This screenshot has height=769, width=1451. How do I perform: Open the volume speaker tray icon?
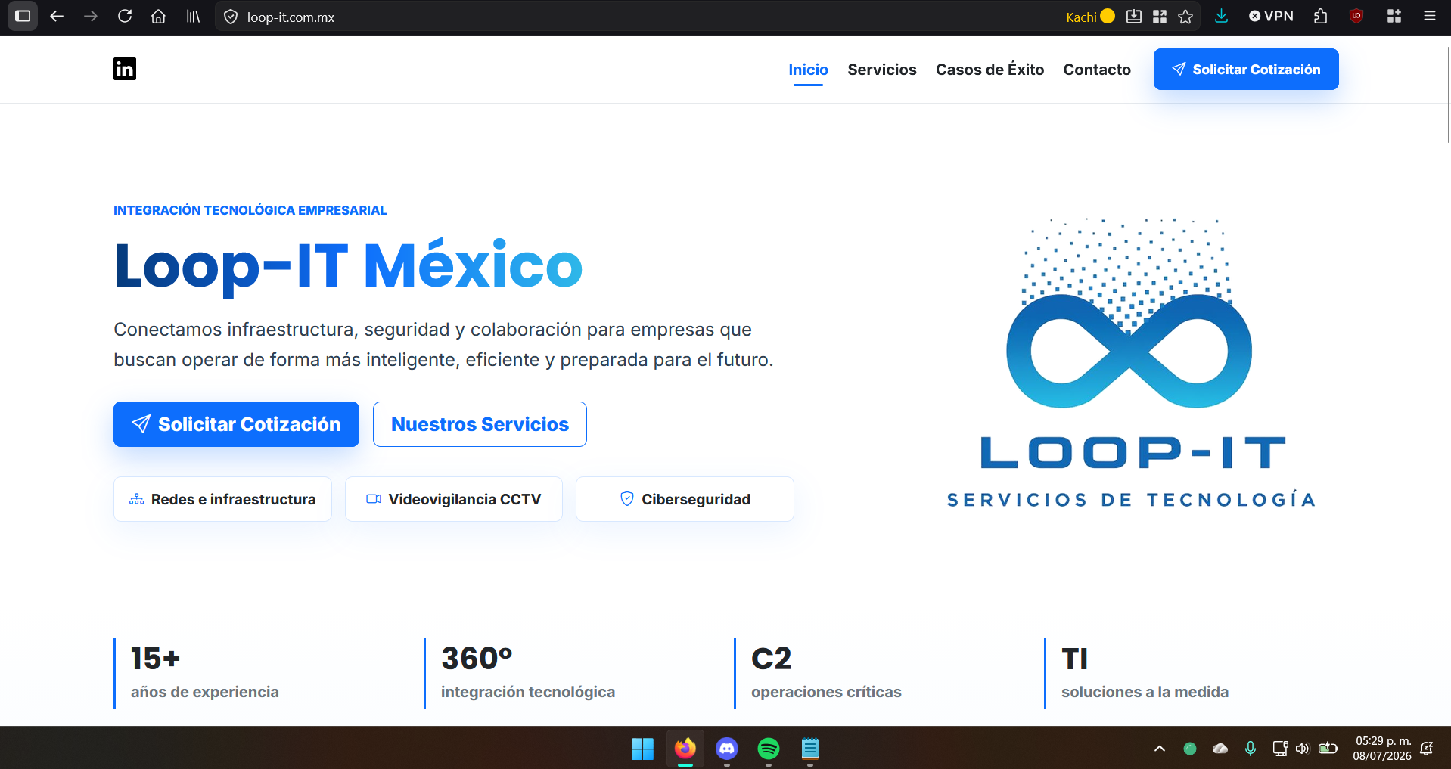[1302, 749]
